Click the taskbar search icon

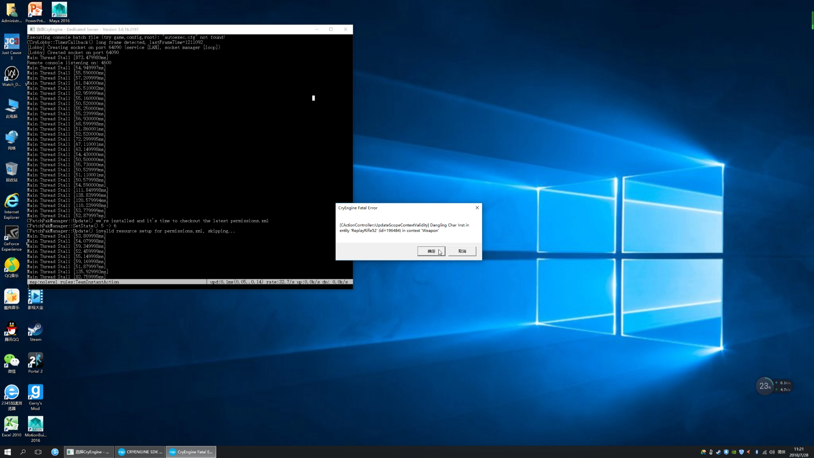[x=23, y=452]
